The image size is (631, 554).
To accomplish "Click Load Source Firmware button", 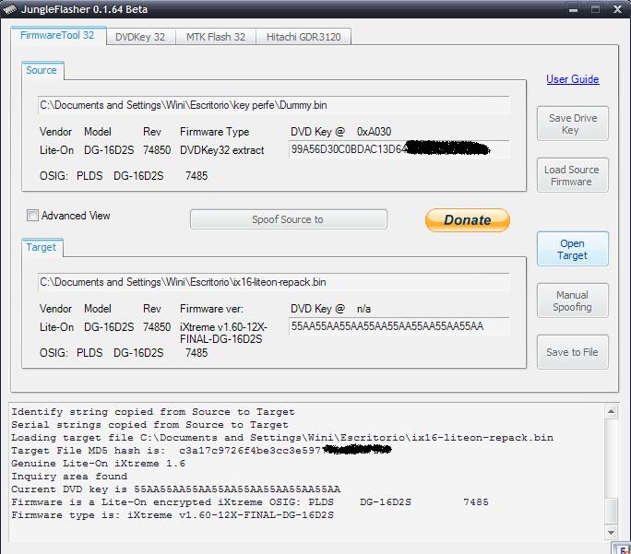I will point(572,175).
